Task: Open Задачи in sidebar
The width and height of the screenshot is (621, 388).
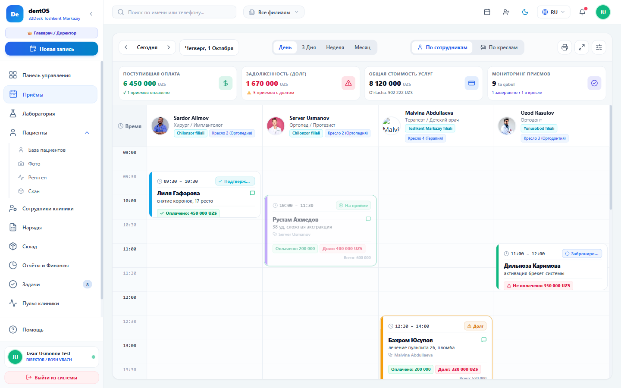Action: [x=50, y=285]
